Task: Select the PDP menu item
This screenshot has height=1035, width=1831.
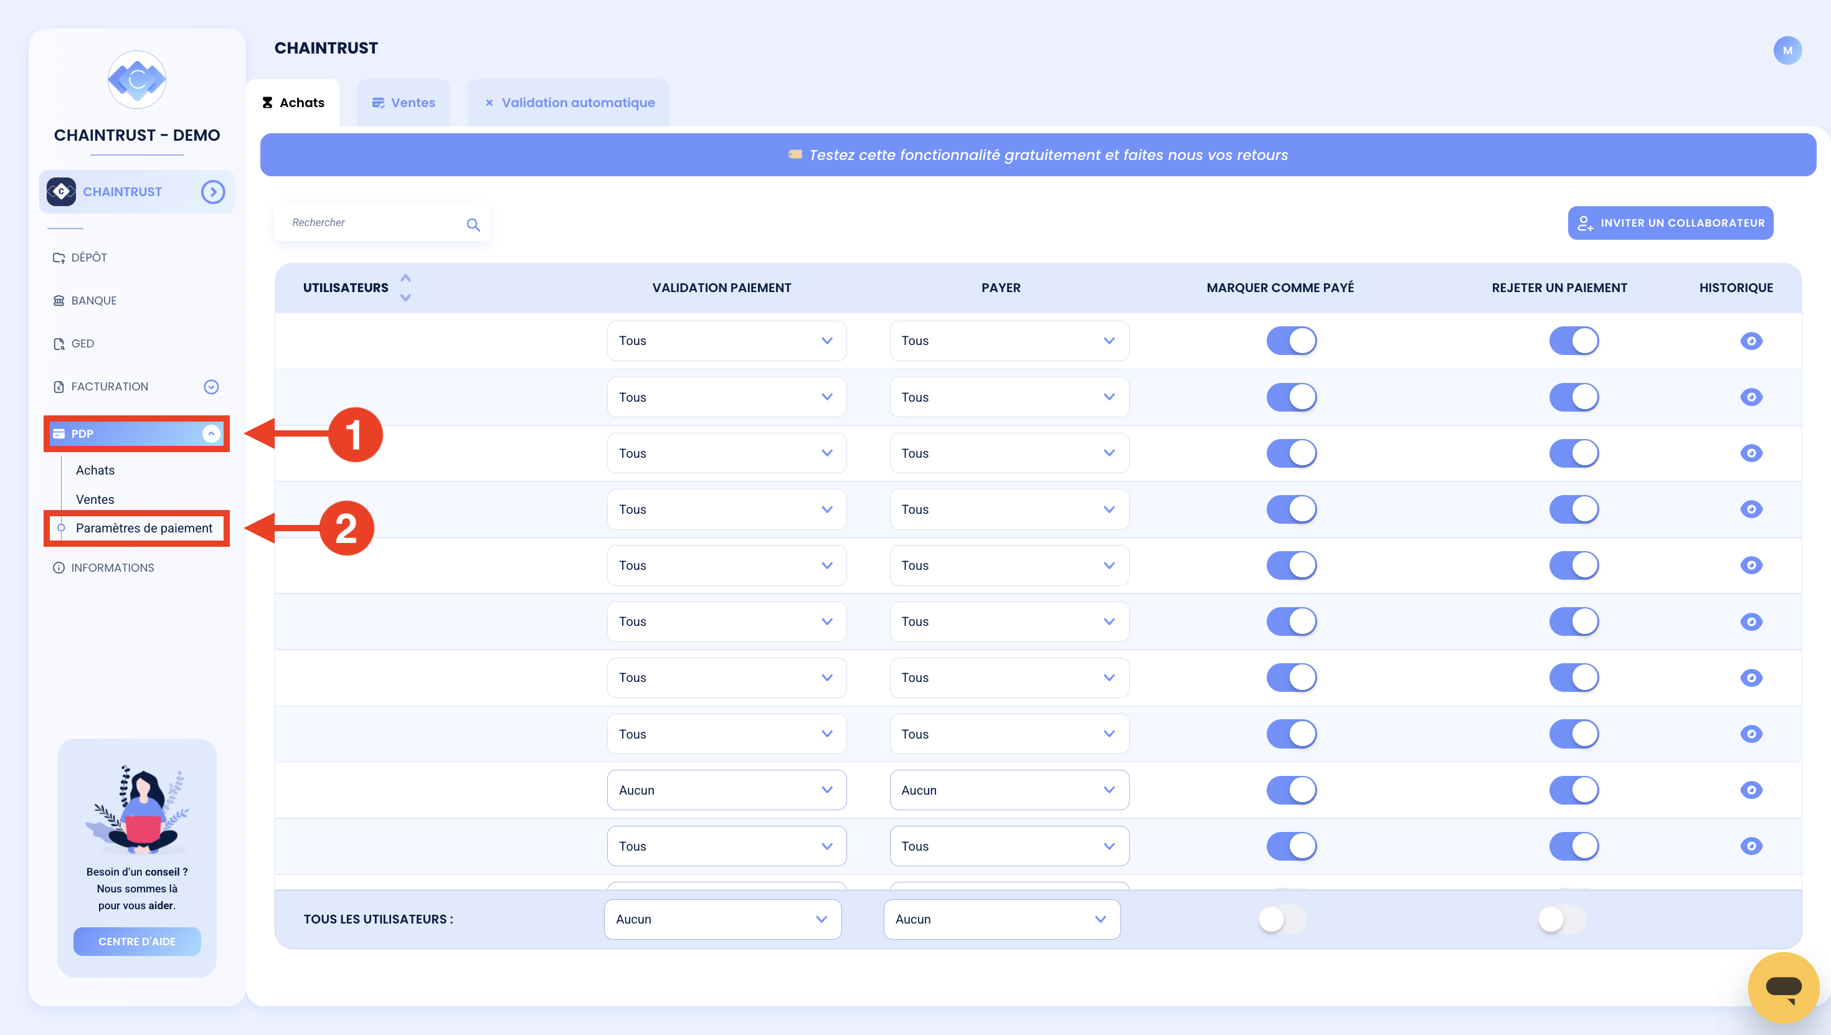Action: 136,433
